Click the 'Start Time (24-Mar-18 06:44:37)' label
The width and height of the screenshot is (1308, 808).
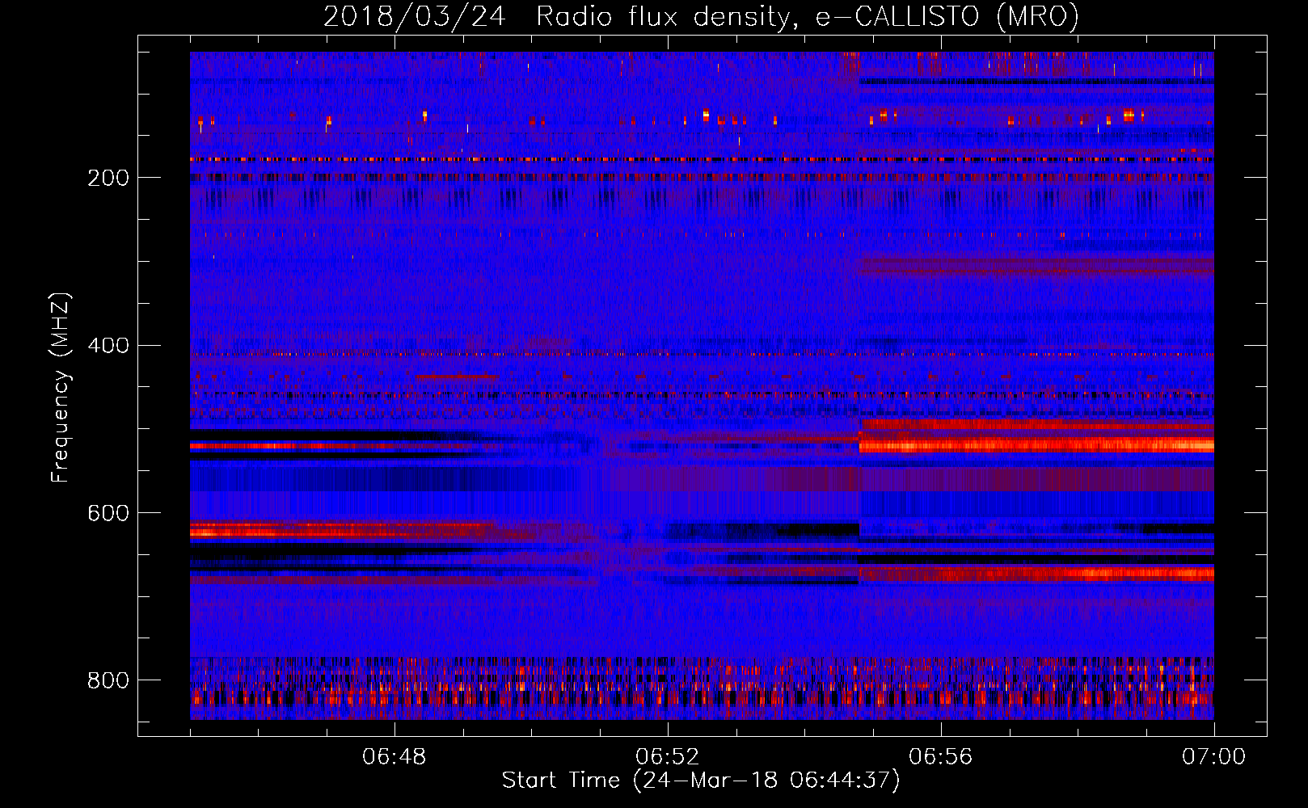tap(701, 781)
